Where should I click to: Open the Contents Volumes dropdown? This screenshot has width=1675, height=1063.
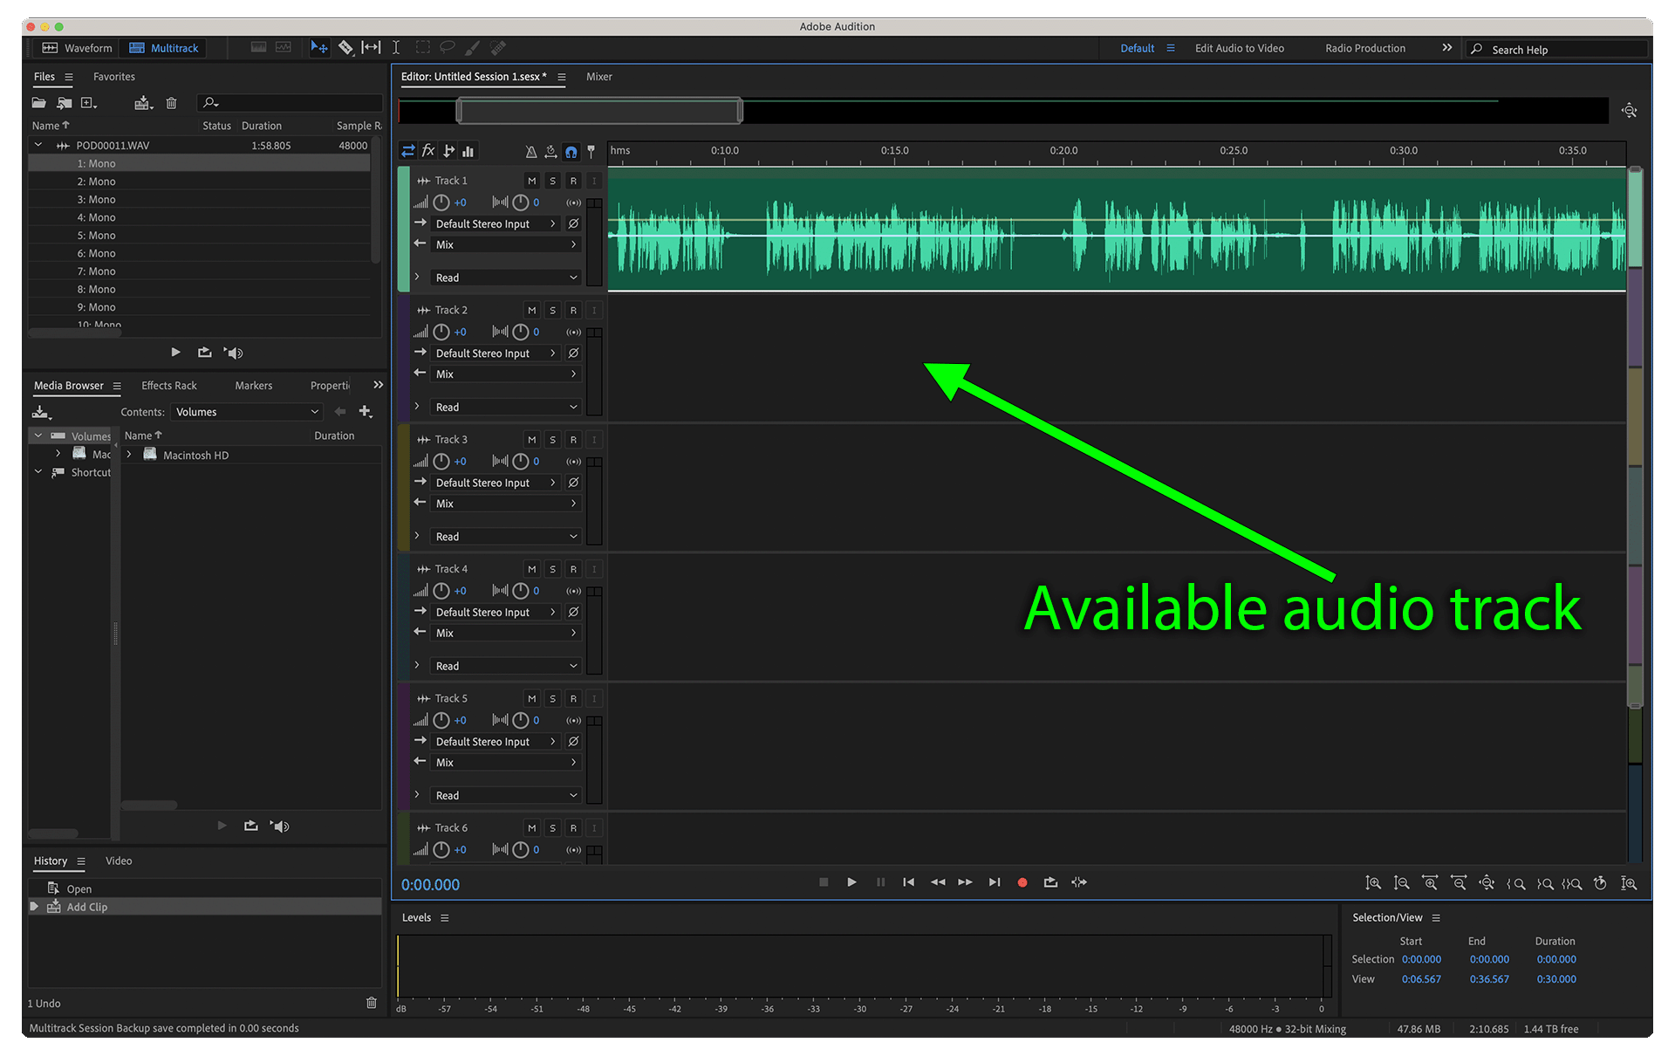(246, 412)
